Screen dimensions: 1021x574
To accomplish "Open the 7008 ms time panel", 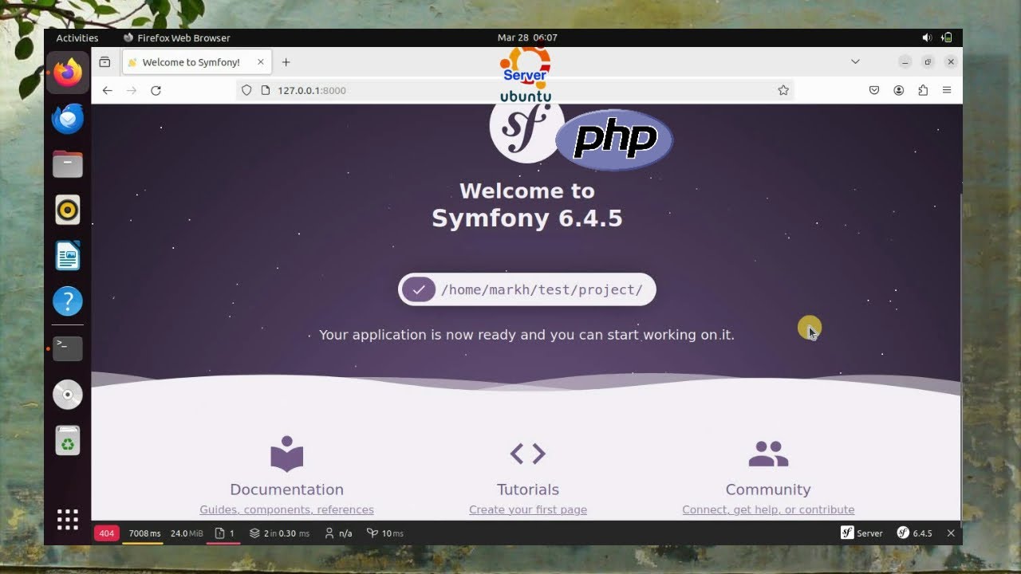I will coord(144,533).
